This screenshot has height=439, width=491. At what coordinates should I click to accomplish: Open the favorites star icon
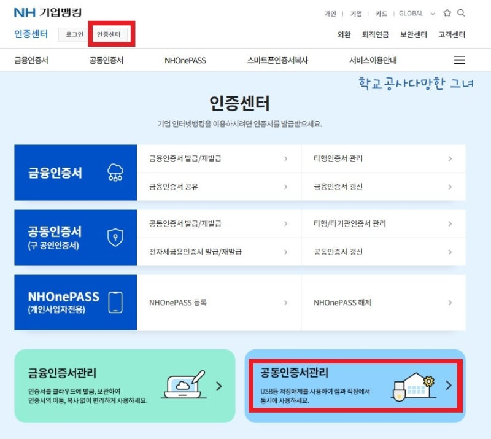447,13
